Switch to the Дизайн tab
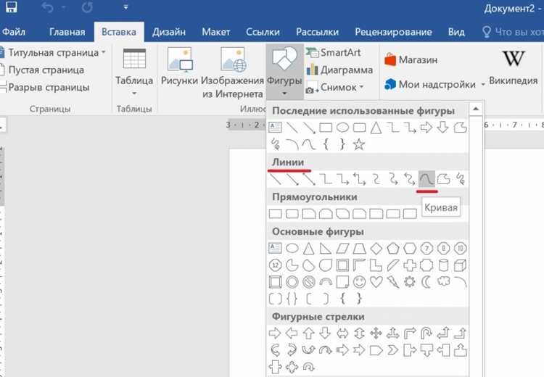This screenshot has height=377, width=544. coord(168,32)
